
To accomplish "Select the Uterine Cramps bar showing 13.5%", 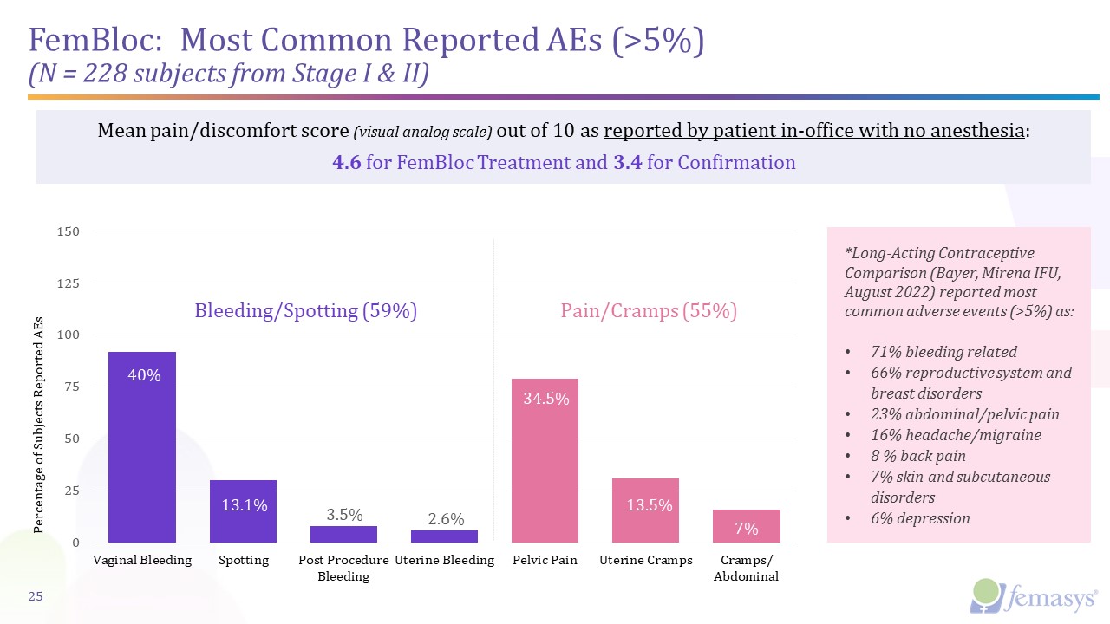I will [x=646, y=510].
